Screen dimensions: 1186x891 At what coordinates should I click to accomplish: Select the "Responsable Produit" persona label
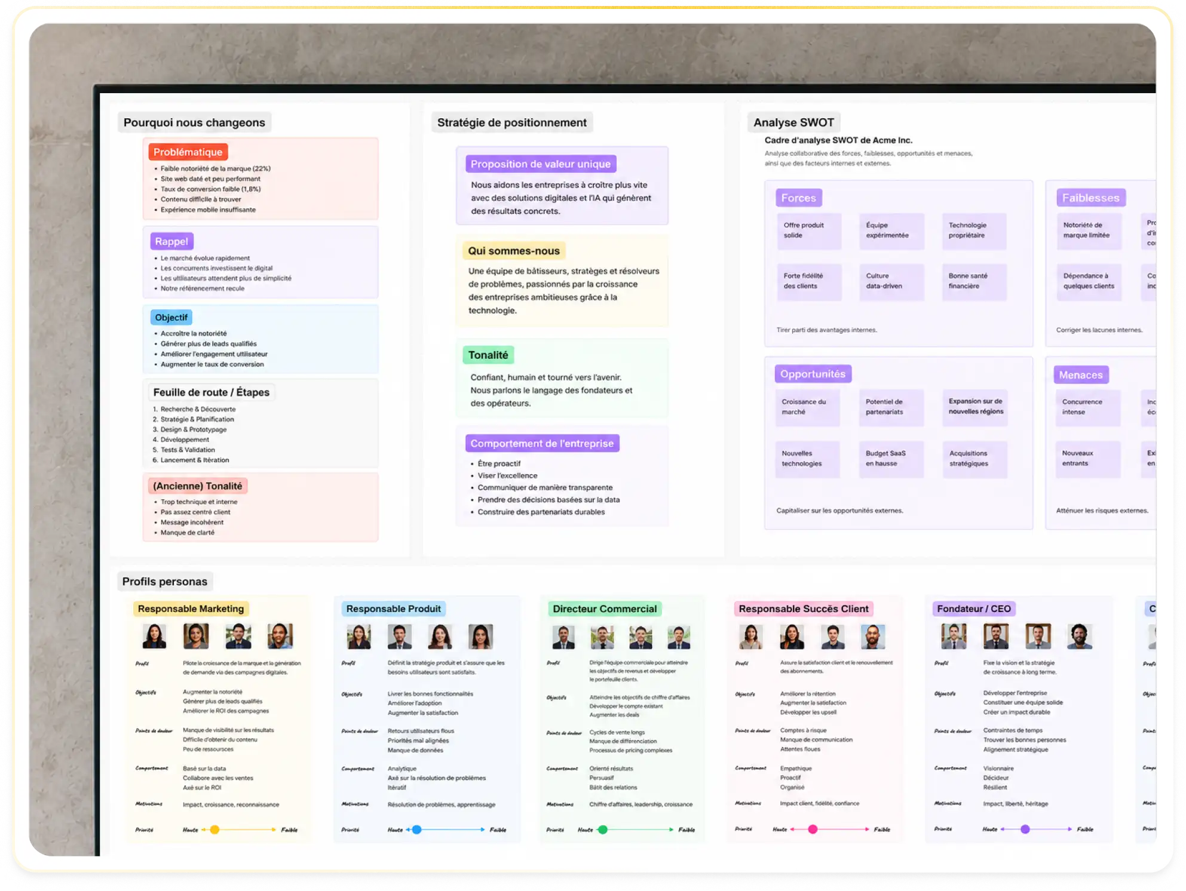pyautogui.click(x=393, y=609)
